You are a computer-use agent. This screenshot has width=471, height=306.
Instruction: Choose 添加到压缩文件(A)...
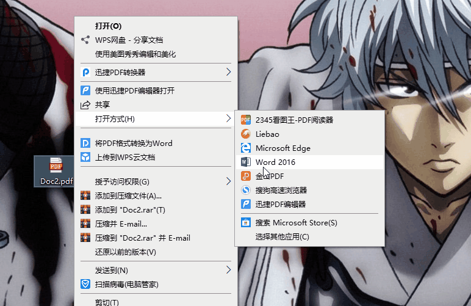[156, 195]
